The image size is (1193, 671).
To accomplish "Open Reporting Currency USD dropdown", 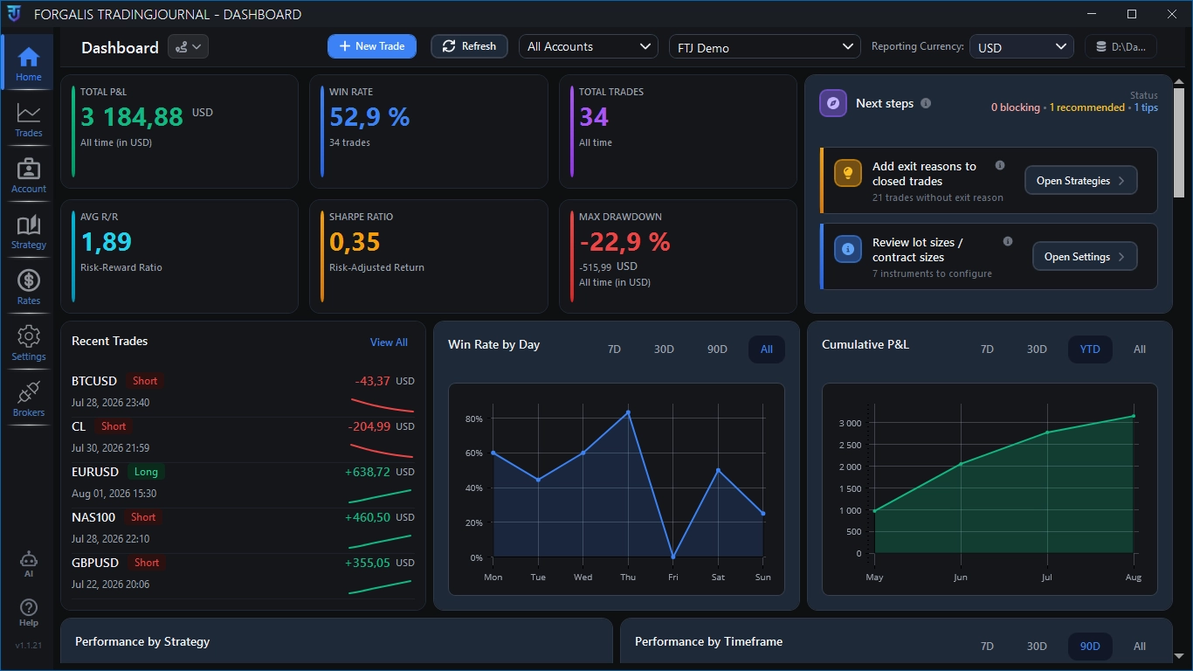I will click(1022, 47).
